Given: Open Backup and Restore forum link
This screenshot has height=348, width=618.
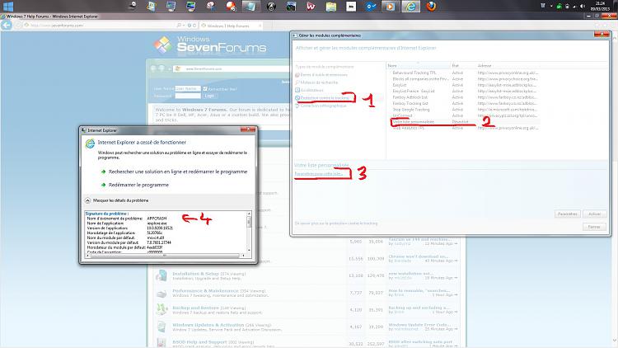Looking at the screenshot, I should pos(195,308).
